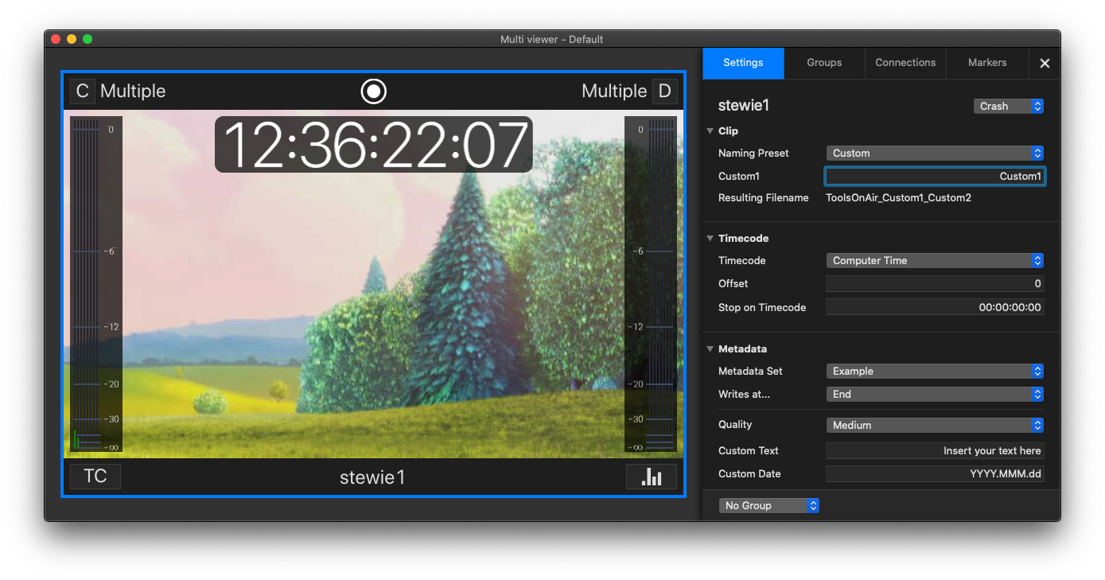Click the stewie1 heading in the settings panel
1105x580 pixels.
pyautogui.click(x=744, y=106)
